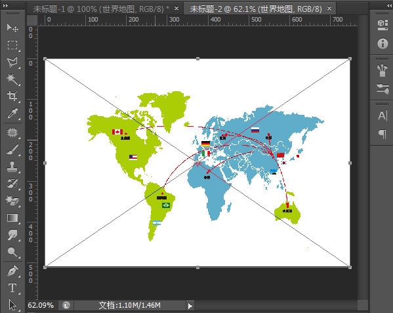Click the zoom percentage field 62.09%
This screenshot has height=313, width=393.
point(41,305)
